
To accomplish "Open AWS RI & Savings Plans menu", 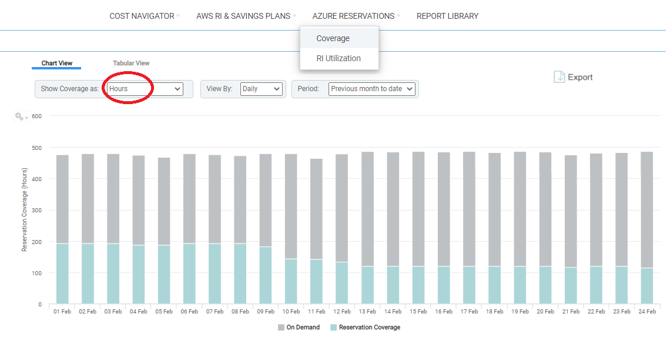I will [243, 16].
